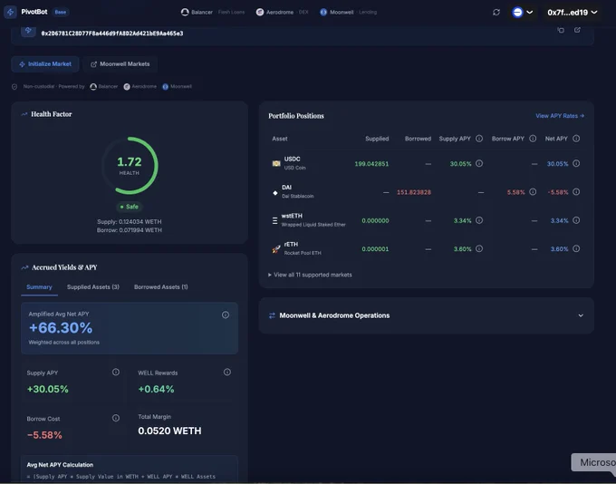Open the network selector dropdown
The image size is (616, 484).
tap(522, 12)
